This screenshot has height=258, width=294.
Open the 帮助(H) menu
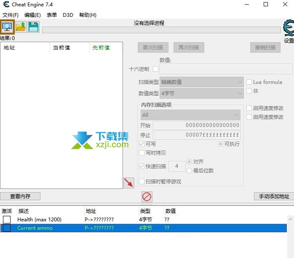pos(88,15)
